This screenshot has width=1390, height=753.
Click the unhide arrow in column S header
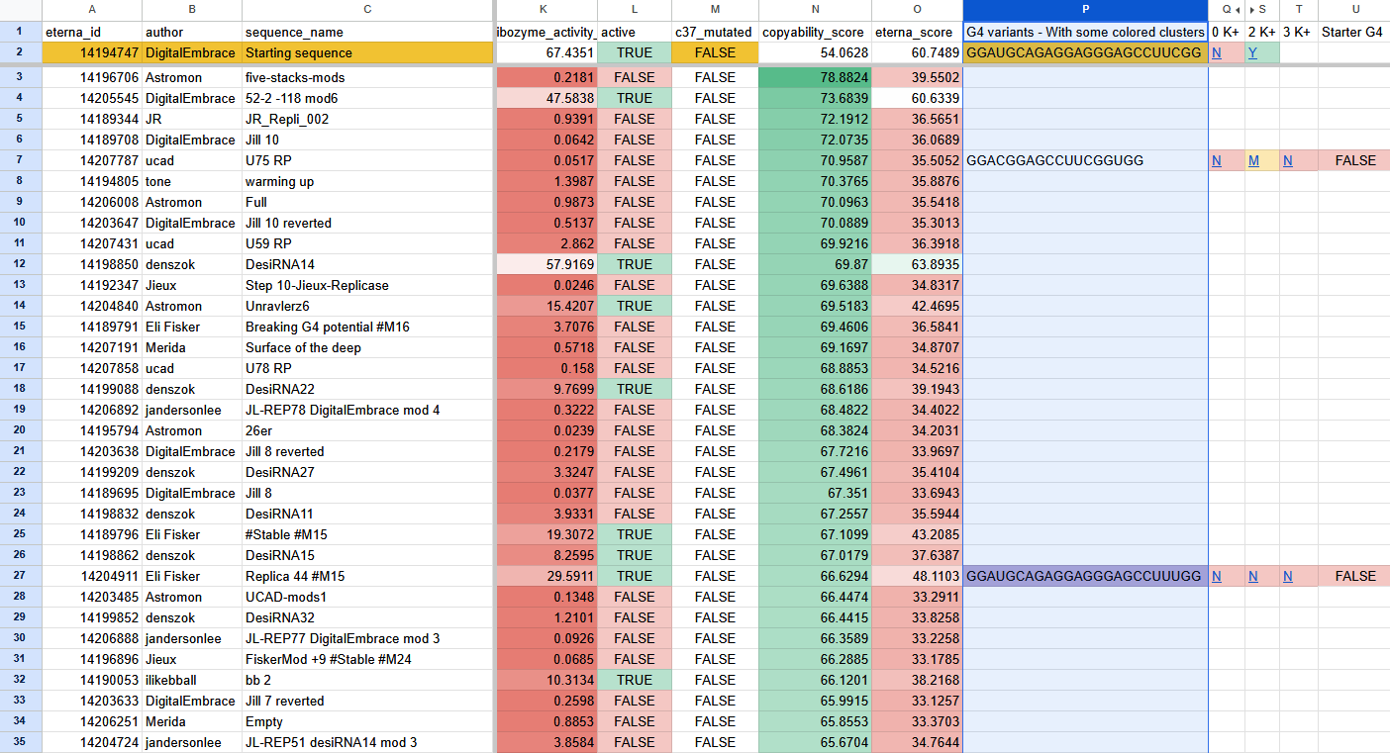[1251, 10]
